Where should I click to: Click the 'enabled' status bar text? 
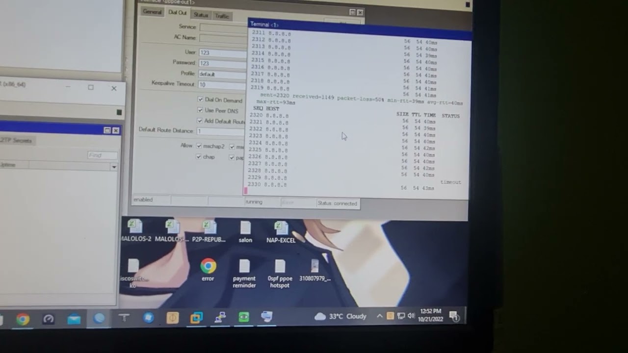tap(143, 200)
